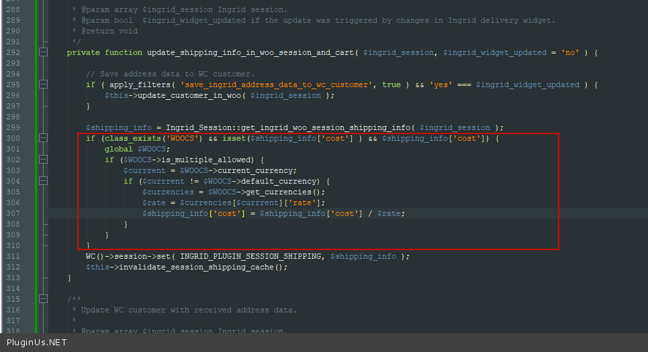Open the PluginUs.NET watermark link
Viewport: 648px width, 352px height.
[x=36, y=342]
